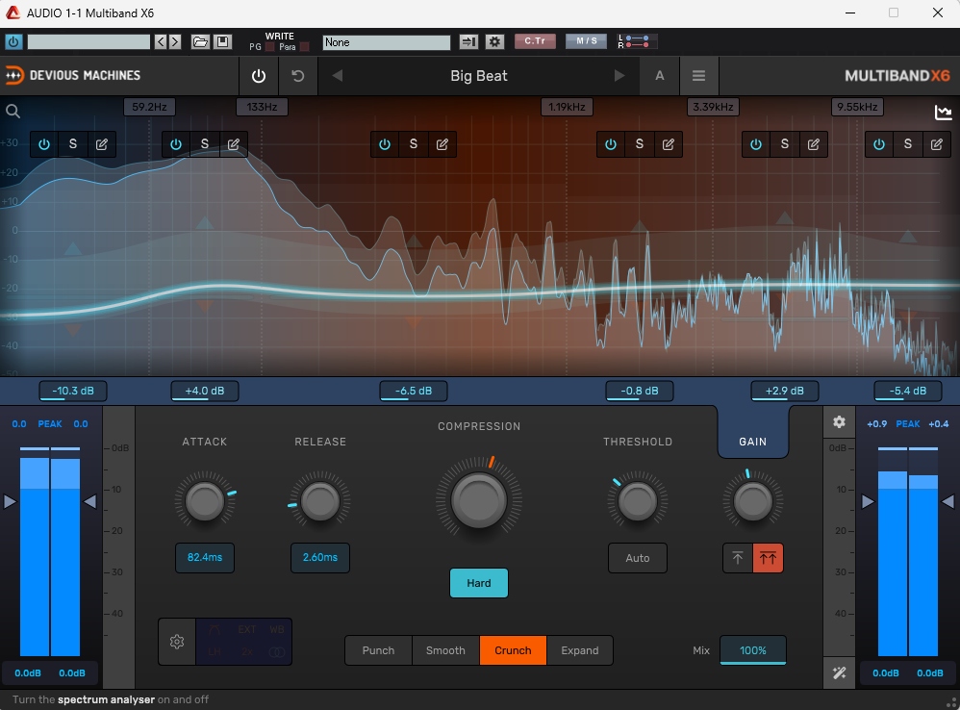Select the 9.55kHz crossover frequency label

(x=858, y=107)
